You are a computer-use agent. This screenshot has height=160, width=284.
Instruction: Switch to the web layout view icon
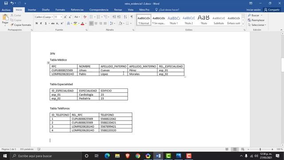243,149
